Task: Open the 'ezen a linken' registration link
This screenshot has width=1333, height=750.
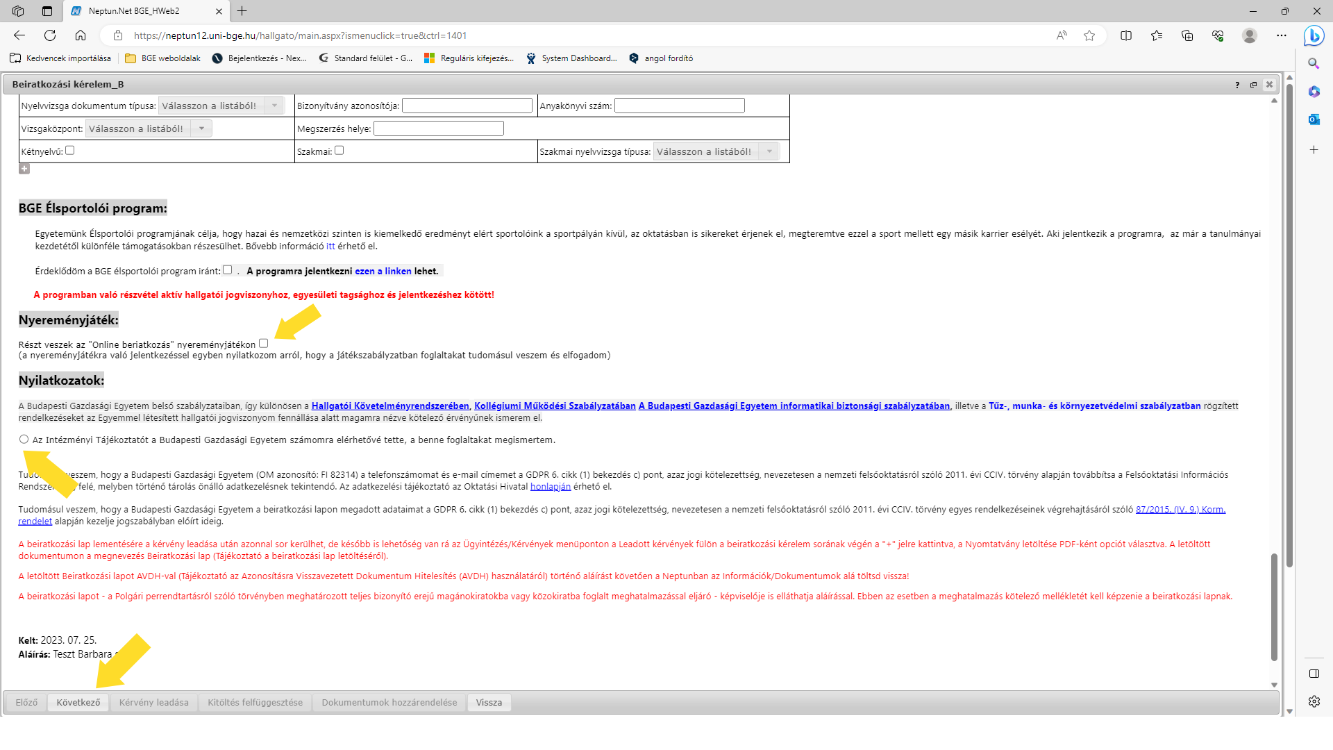Action: (x=383, y=272)
